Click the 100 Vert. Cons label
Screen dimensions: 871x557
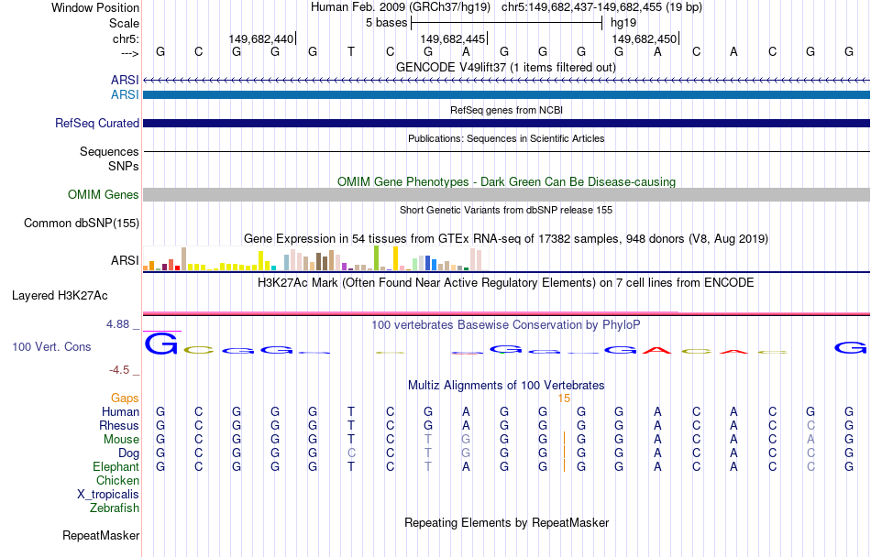pos(51,346)
